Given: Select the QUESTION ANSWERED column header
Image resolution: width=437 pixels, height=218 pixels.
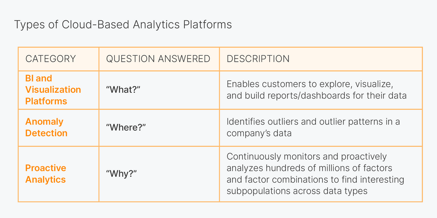Looking at the screenshot, I should (x=158, y=59).
